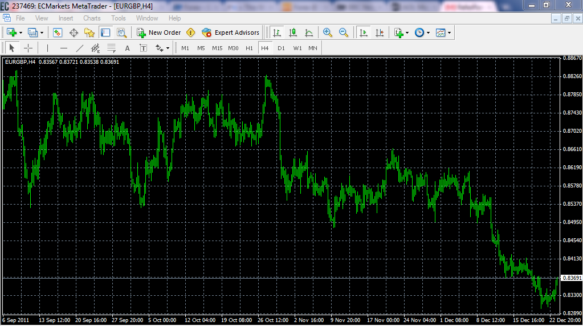This screenshot has width=583, height=326.
Task: Open the Market Watch window
Action: pyautogui.click(x=58, y=32)
